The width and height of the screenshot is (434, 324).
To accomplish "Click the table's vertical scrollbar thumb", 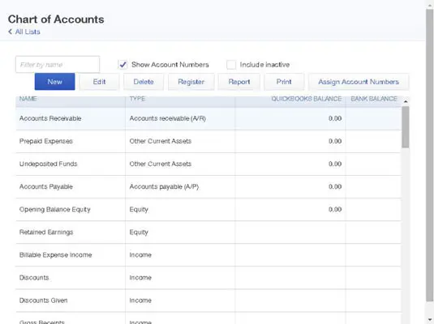I will click(406, 127).
